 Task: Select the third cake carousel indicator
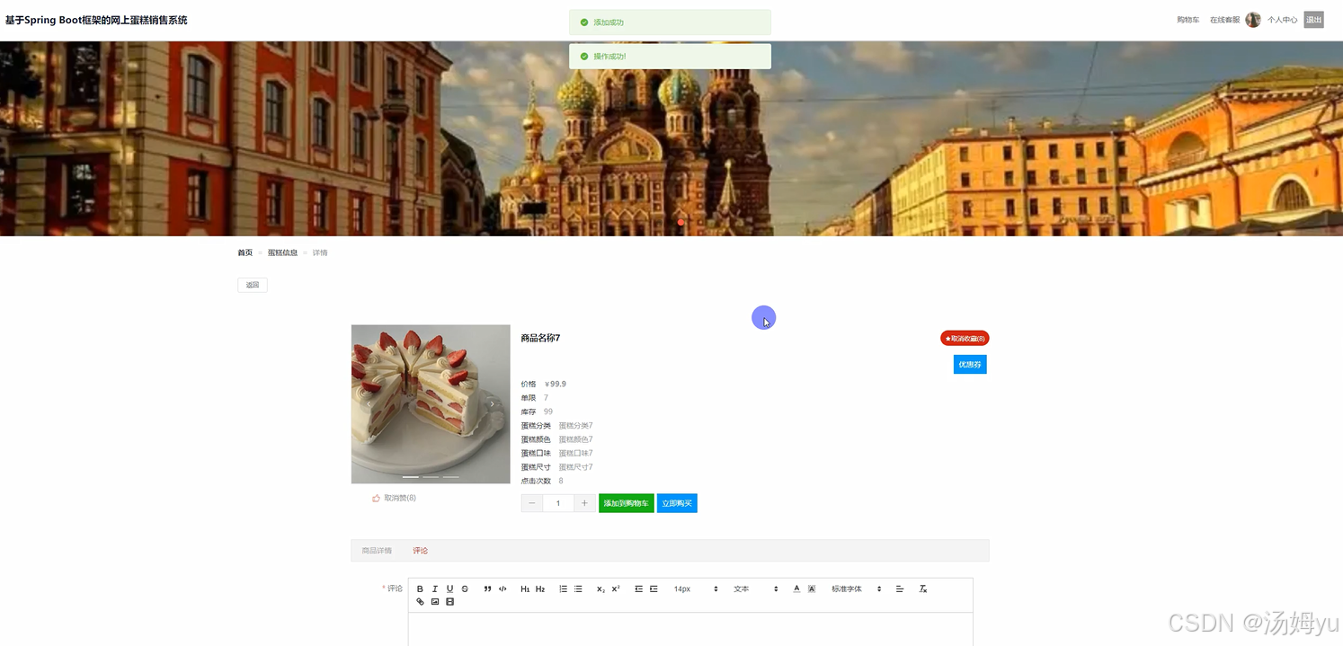[x=450, y=477]
